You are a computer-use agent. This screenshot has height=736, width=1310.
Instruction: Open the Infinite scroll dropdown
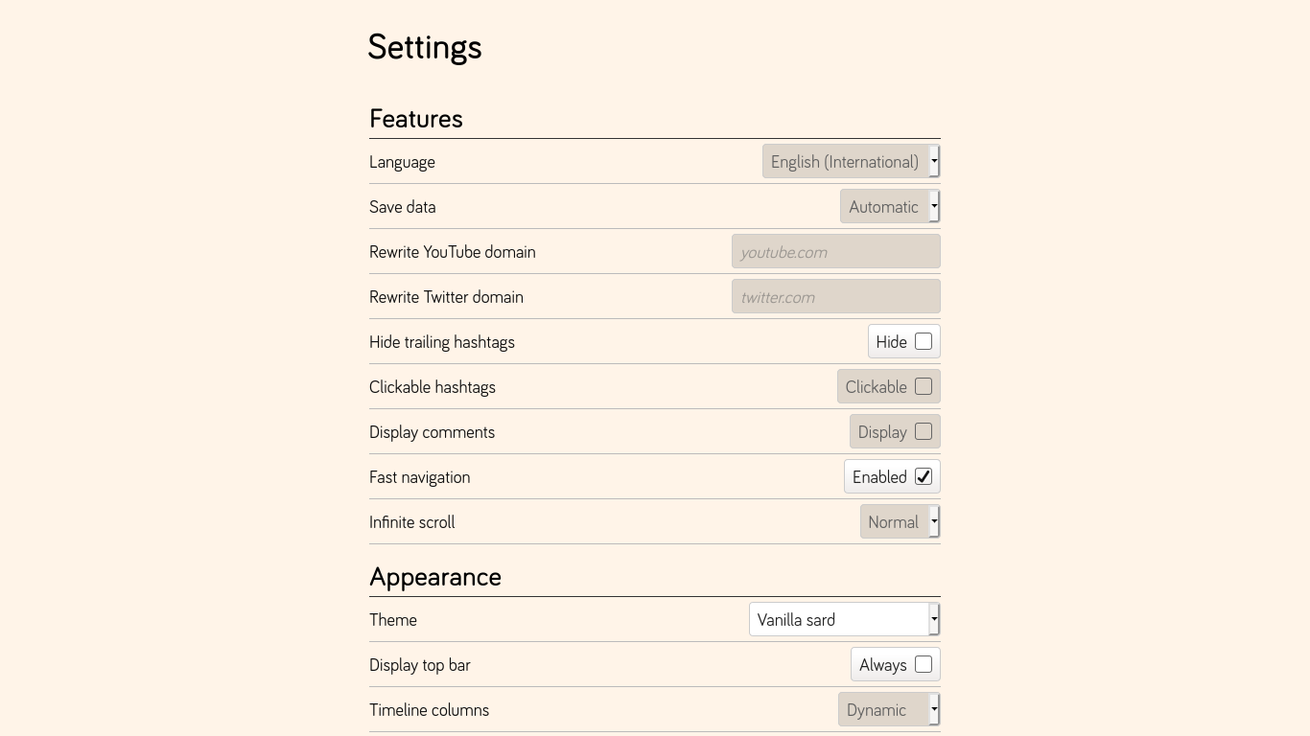tap(900, 522)
